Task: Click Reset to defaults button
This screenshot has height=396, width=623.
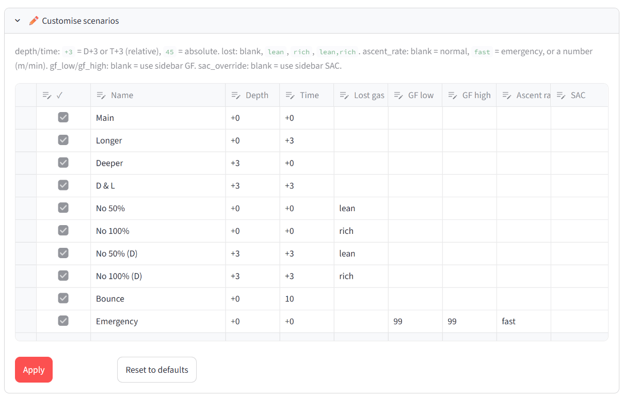Action: coord(157,370)
